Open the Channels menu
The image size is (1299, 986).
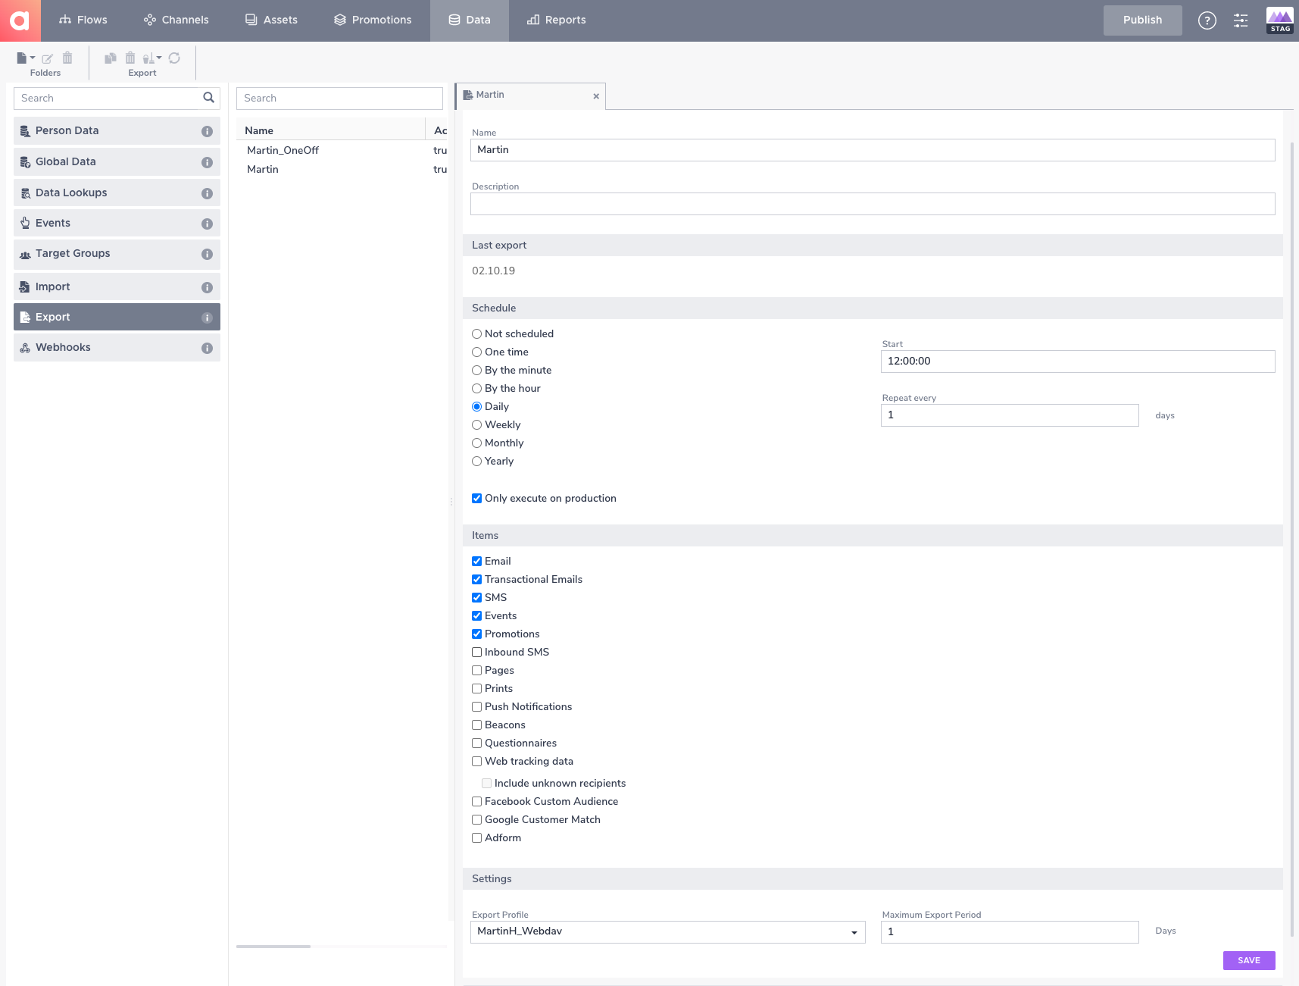point(176,20)
